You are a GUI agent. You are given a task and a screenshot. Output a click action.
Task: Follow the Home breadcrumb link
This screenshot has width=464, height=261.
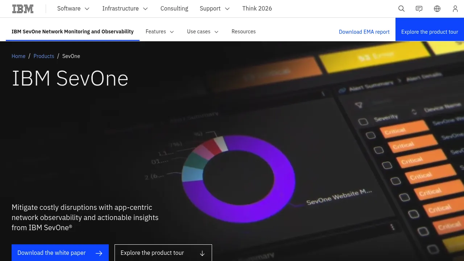(x=18, y=56)
